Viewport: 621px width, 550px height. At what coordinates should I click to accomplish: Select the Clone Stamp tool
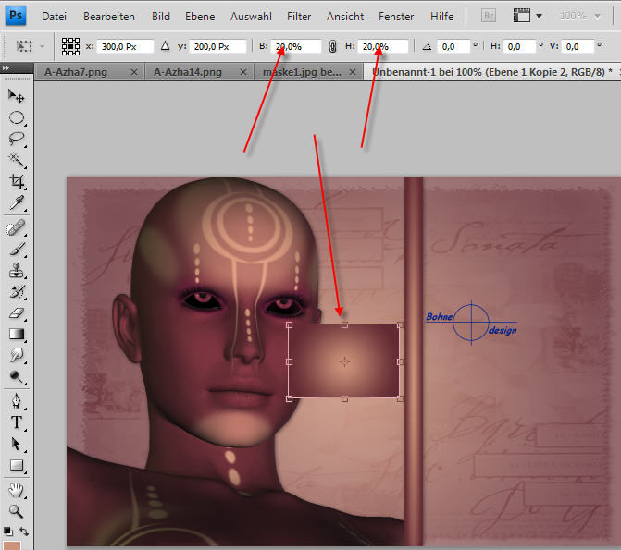tap(16, 270)
